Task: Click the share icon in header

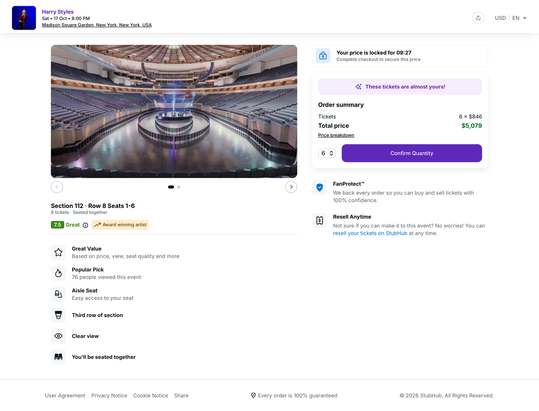Action: tap(478, 18)
